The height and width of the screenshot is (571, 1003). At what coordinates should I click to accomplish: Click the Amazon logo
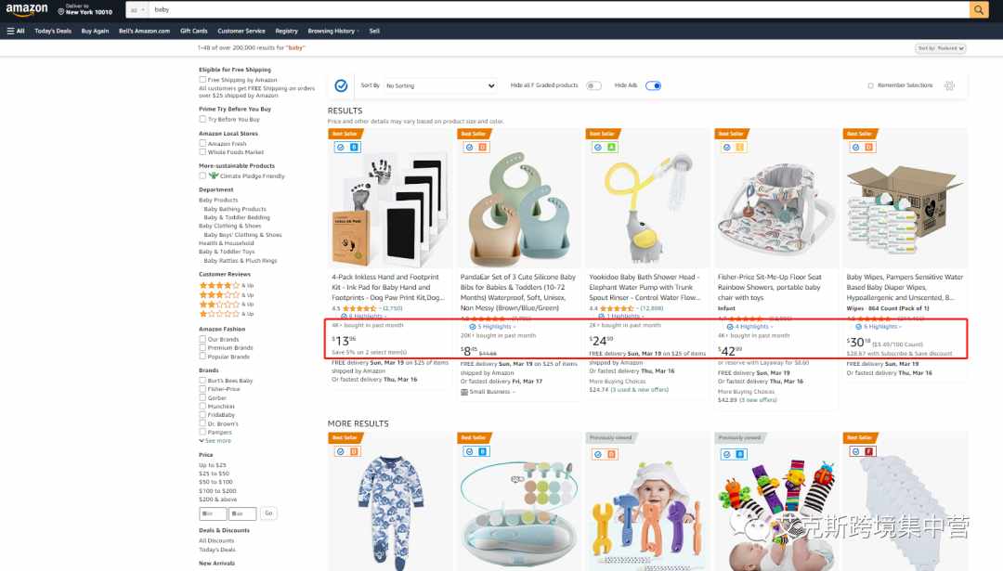tap(27, 9)
